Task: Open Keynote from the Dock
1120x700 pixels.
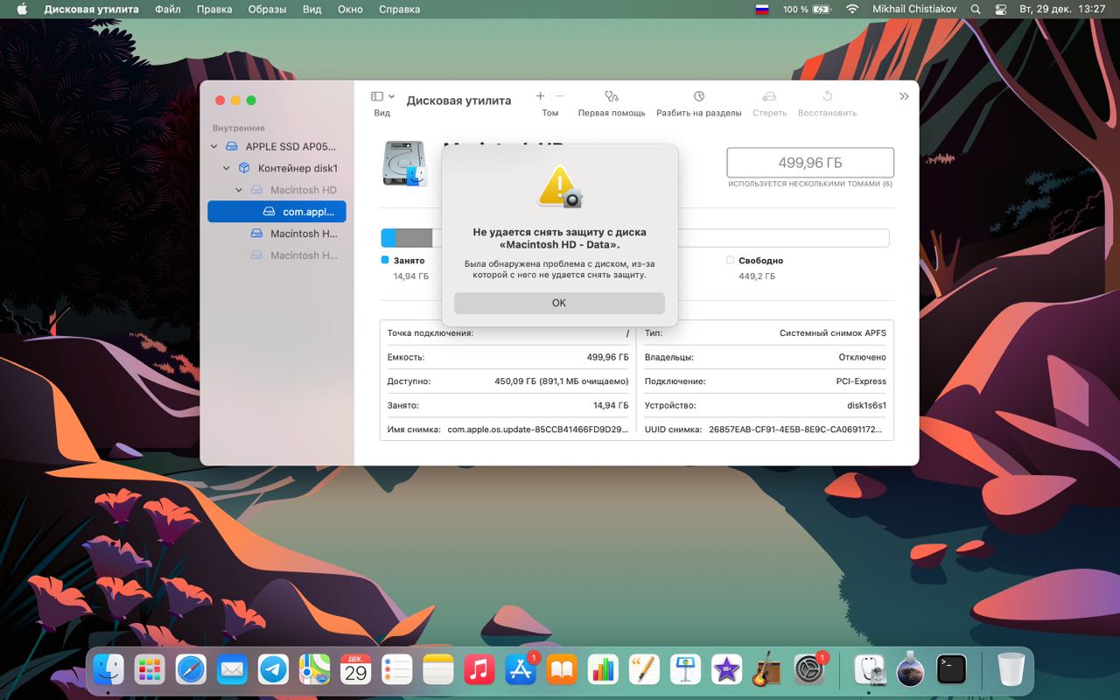Action: (685, 671)
